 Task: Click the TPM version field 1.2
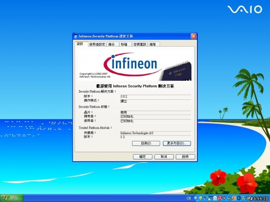pyautogui.click(x=156, y=137)
